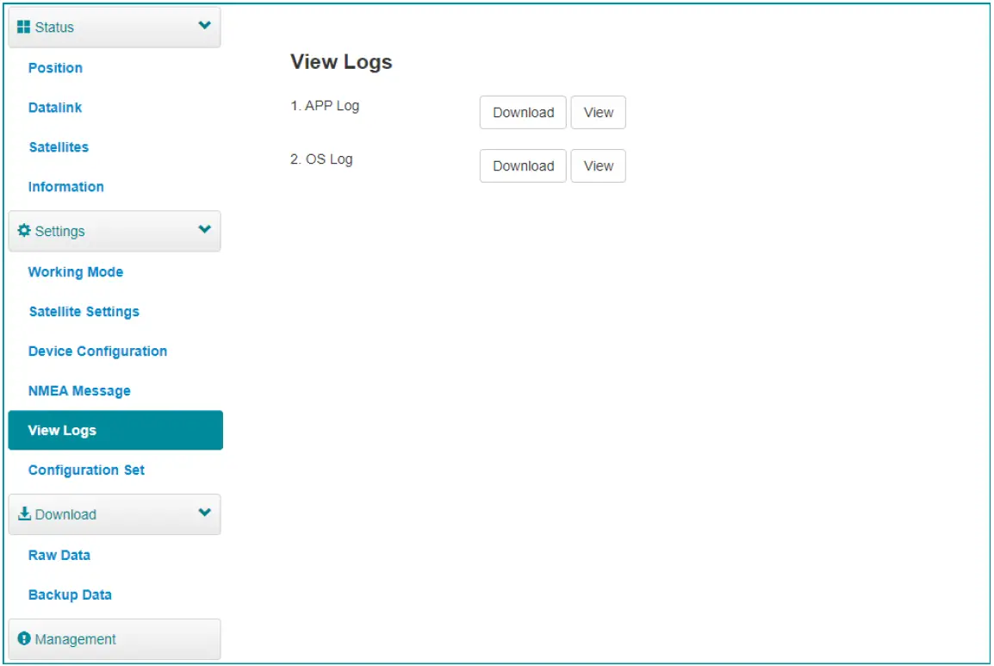Open the Information page
994x666 pixels.
click(x=66, y=186)
